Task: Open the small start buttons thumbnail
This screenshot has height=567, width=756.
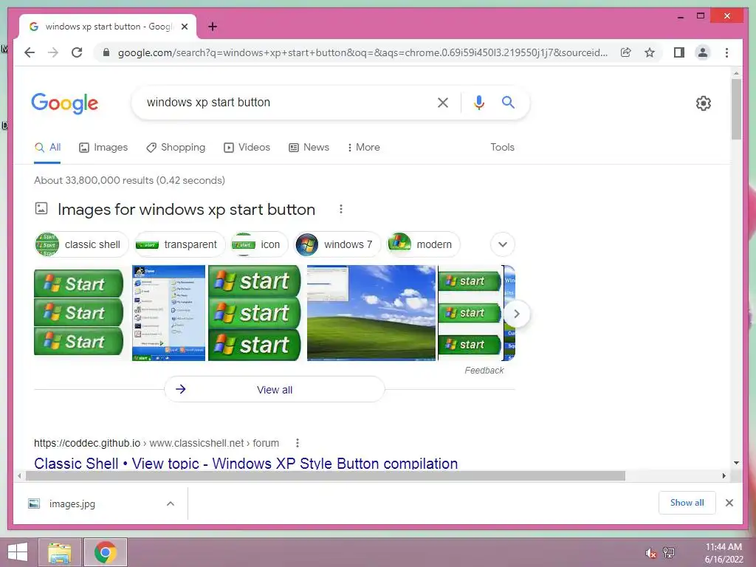Action: click(x=470, y=313)
